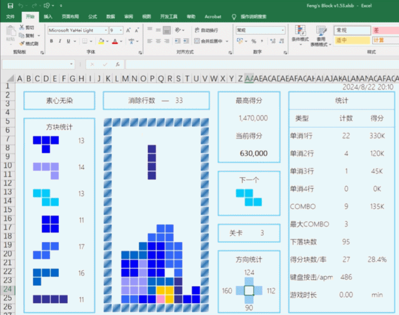Open the number format (常规) dropdown

pyautogui.click(x=283, y=30)
